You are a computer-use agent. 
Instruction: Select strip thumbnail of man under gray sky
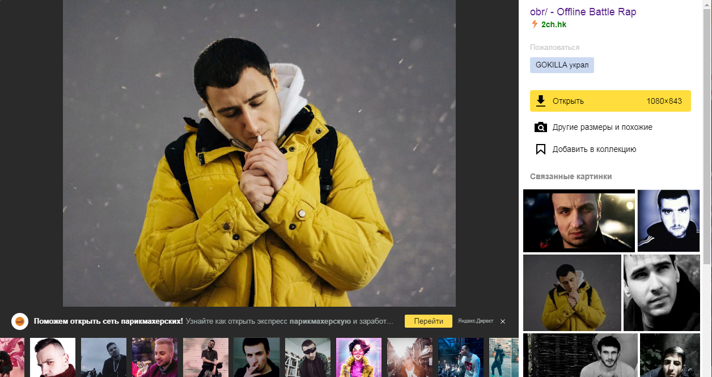(x=104, y=357)
